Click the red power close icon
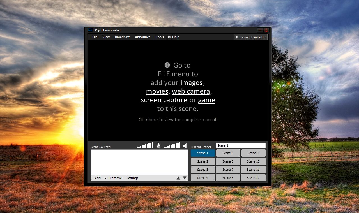Screen dimensions: 359x213 point(266,30)
